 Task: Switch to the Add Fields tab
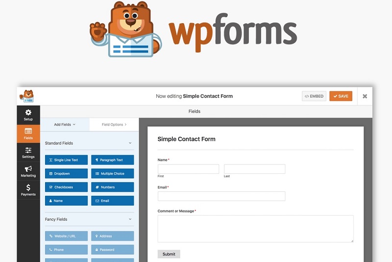tap(65, 124)
